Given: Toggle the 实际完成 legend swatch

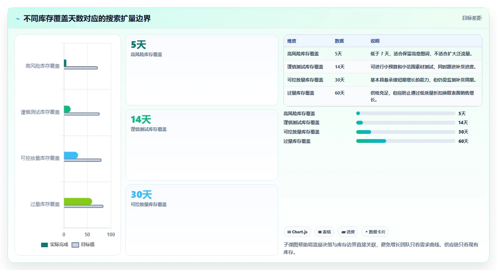Looking at the screenshot, I should pos(45,245).
